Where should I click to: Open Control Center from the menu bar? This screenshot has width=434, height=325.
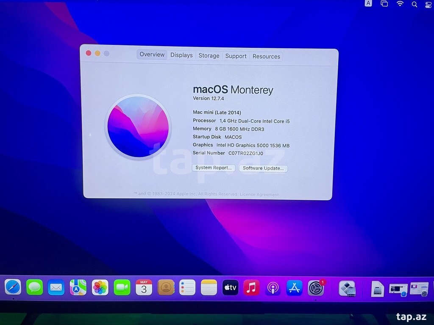pyautogui.click(x=428, y=5)
